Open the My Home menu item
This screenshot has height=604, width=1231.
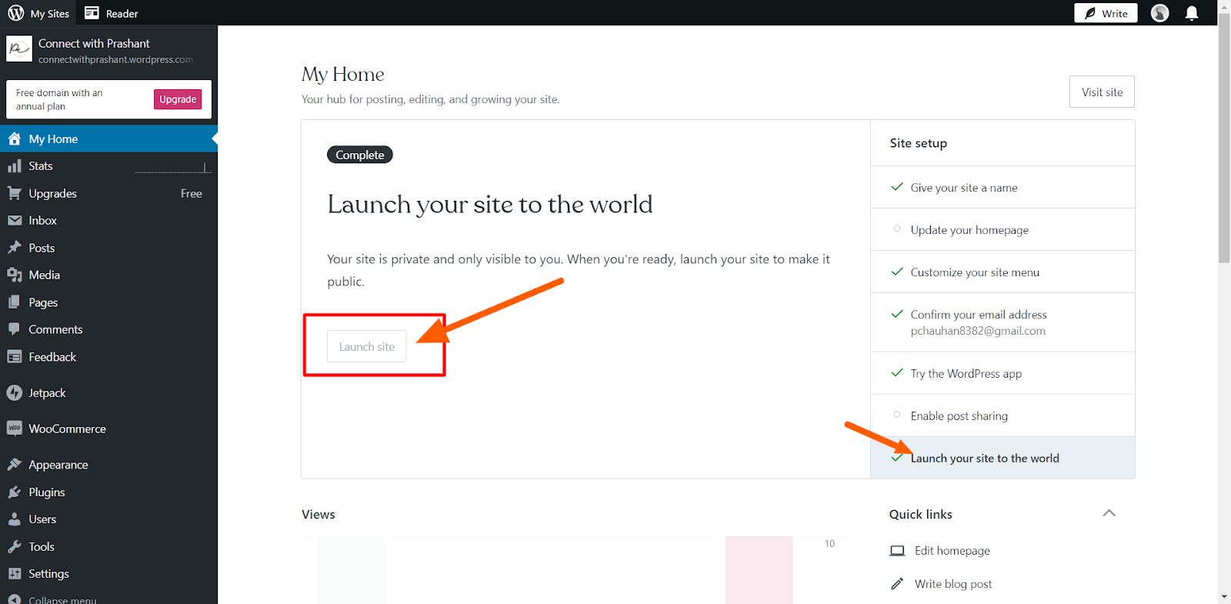point(108,138)
